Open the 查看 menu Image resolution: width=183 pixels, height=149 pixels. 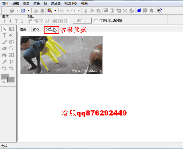26,4
